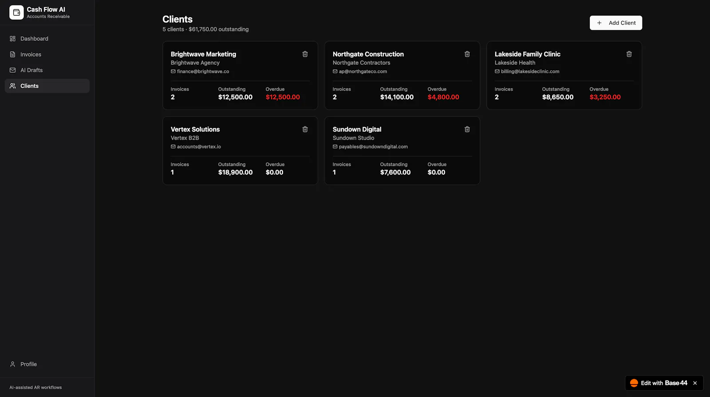
Task: Click the Sundown Studio company label
Action: click(x=353, y=138)
